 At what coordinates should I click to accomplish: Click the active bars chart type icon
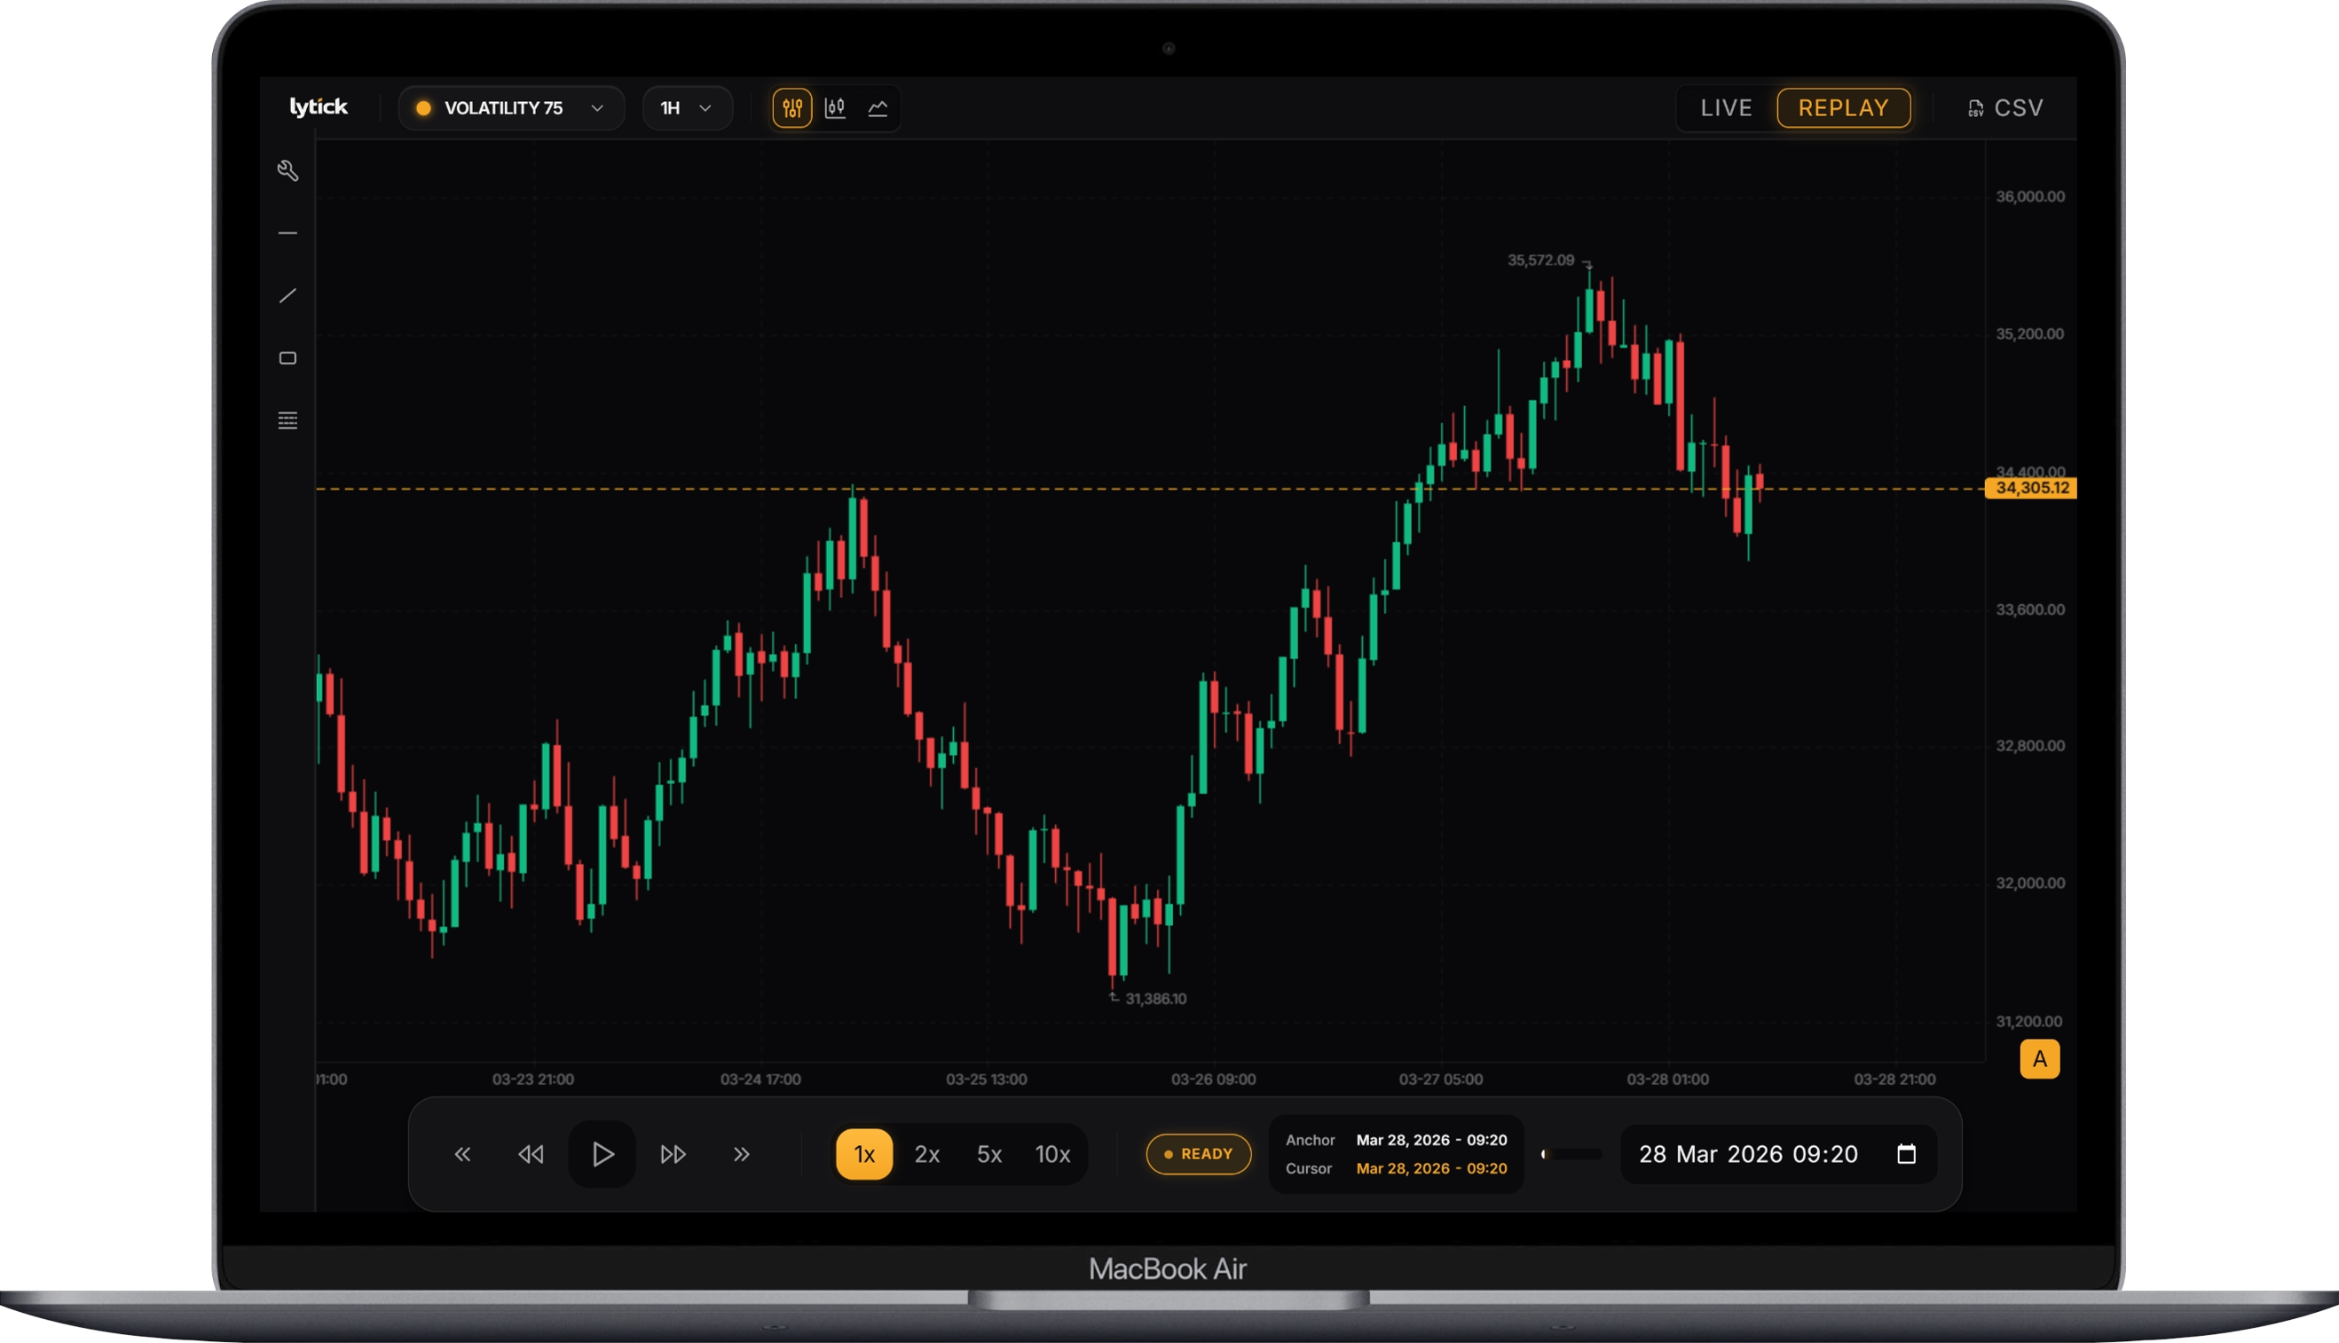(791, 108)
